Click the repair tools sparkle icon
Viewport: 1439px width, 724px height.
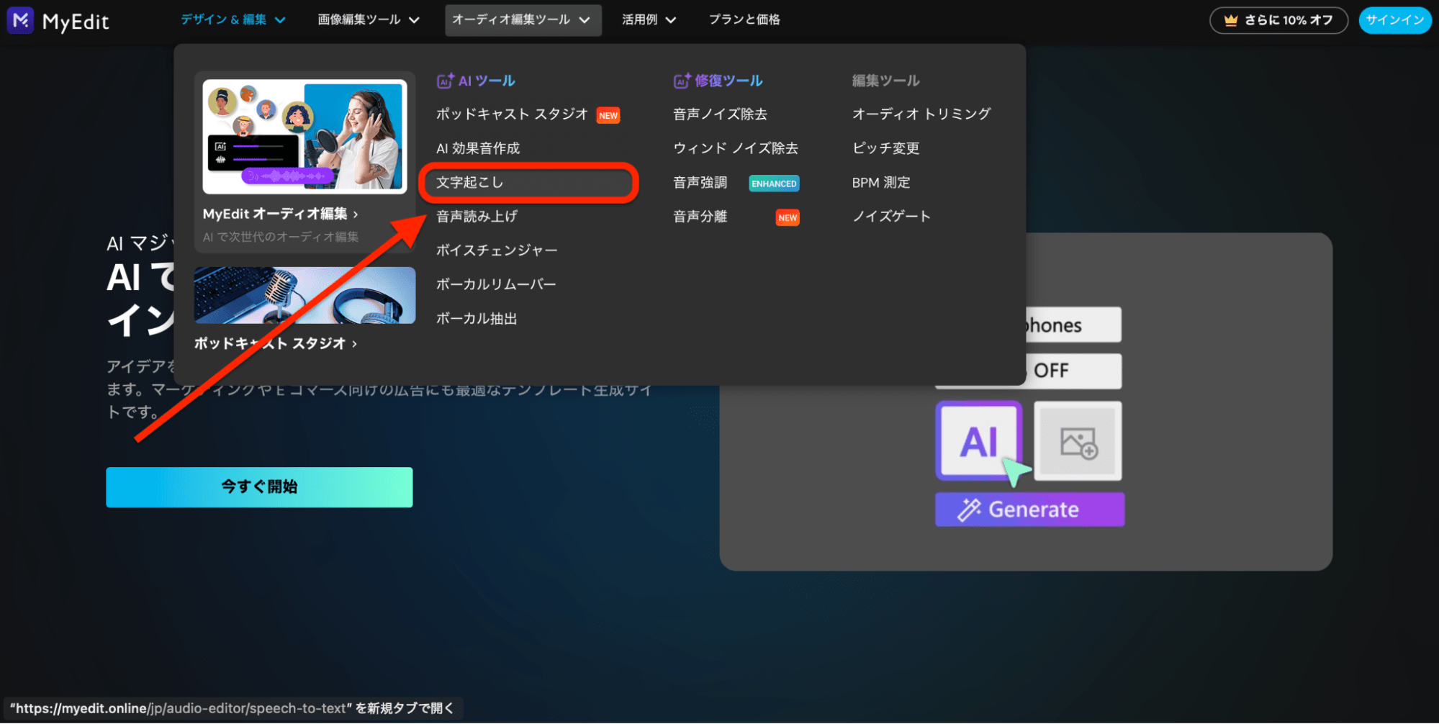[x=682, y=81]
